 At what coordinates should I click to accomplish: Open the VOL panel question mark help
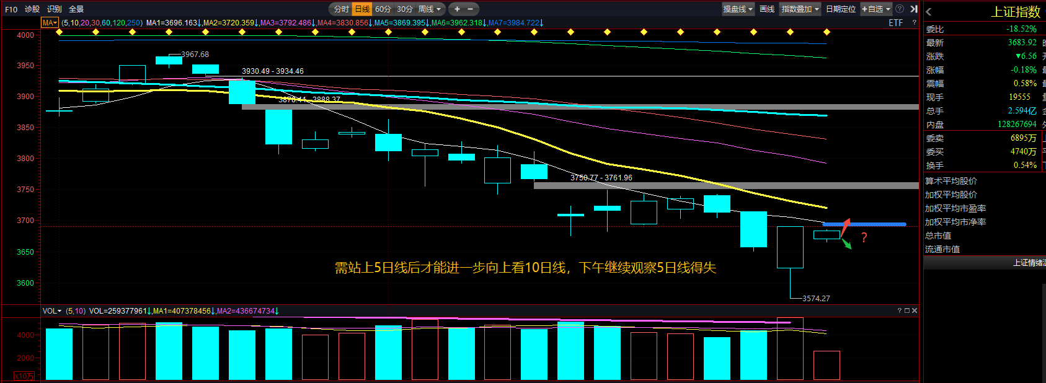(899, 310)
